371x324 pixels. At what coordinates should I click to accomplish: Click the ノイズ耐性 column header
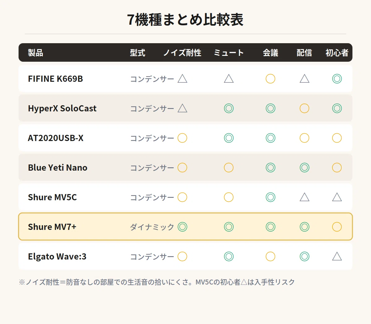(x=182, y=53)
